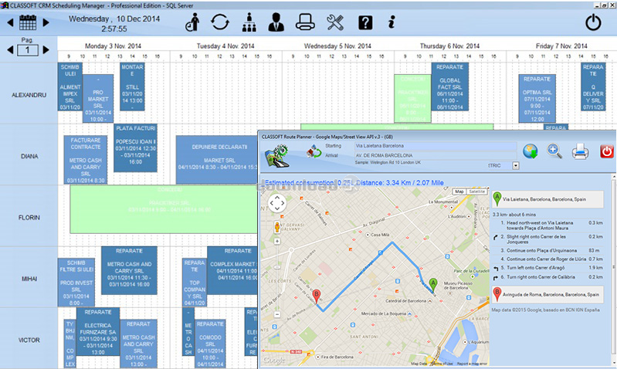Open the calendar date picker icon
This screenshot has height=369, width=617.
pyautogui.click(x=28, y=22)
